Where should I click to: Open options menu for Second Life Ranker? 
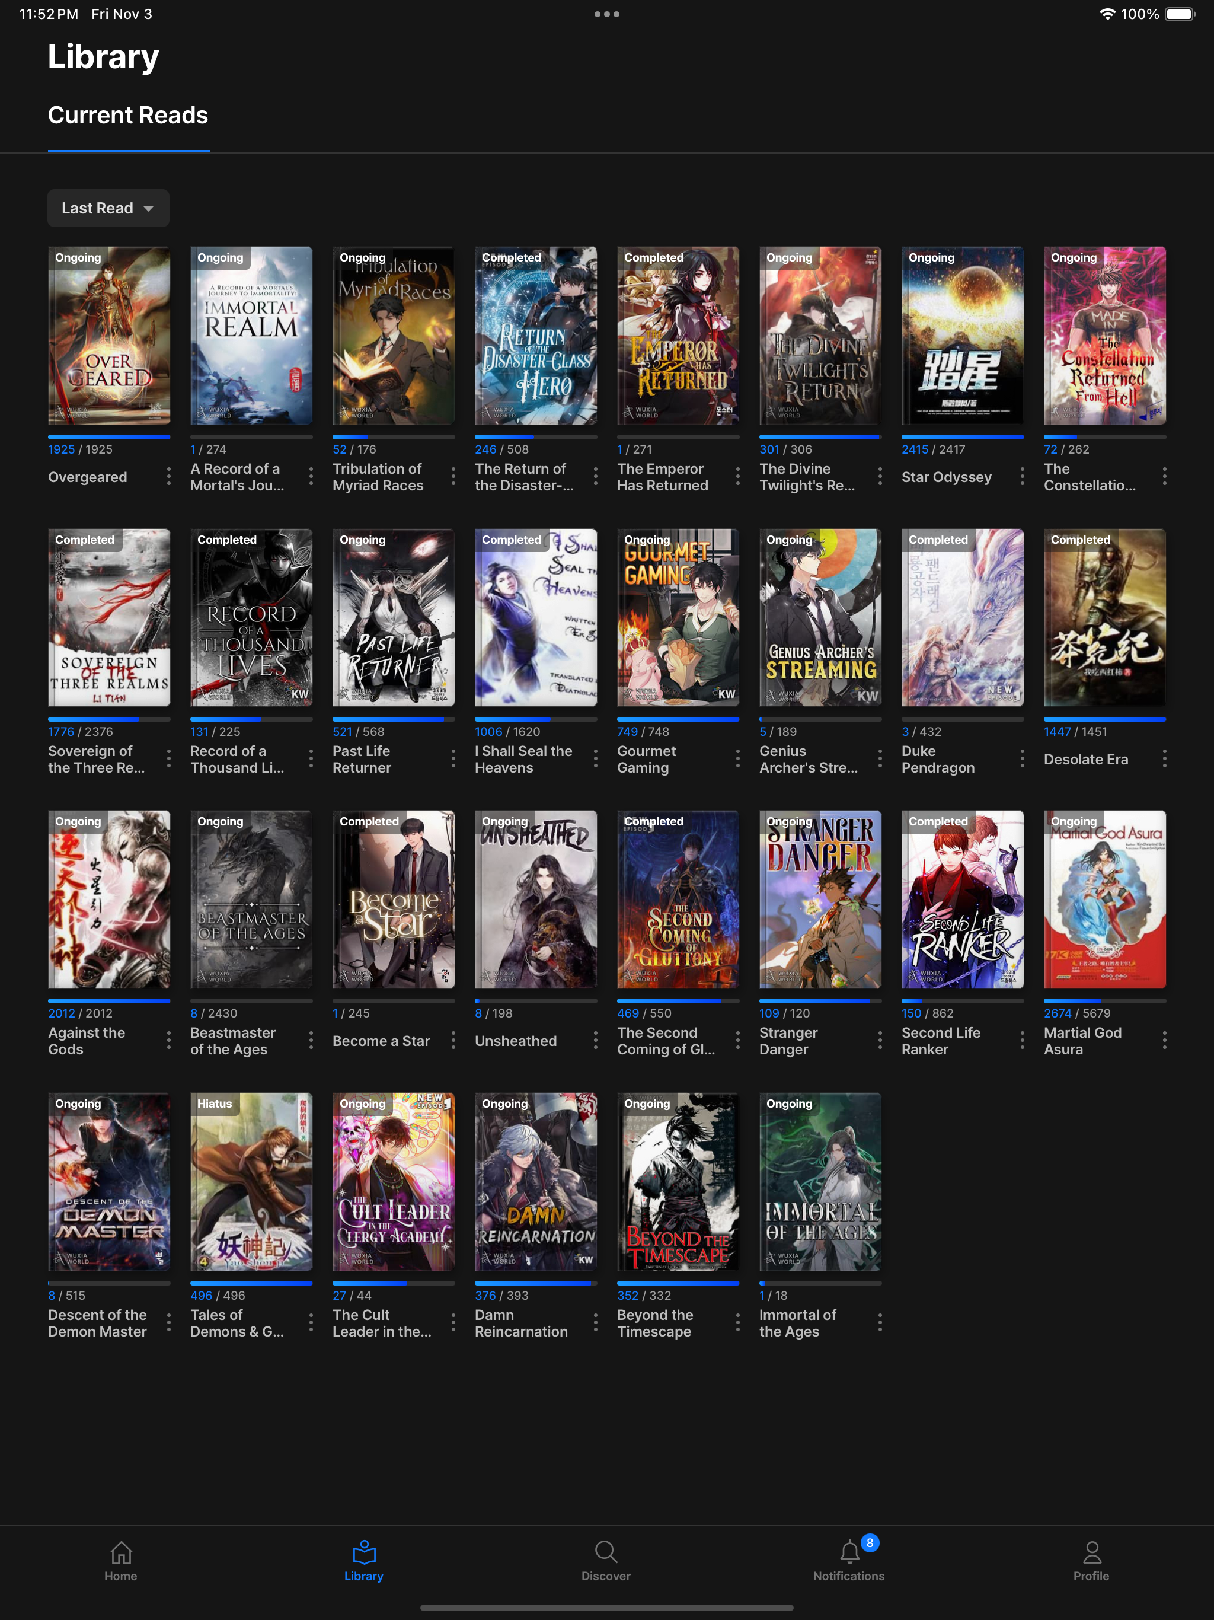[1022, 1041]
